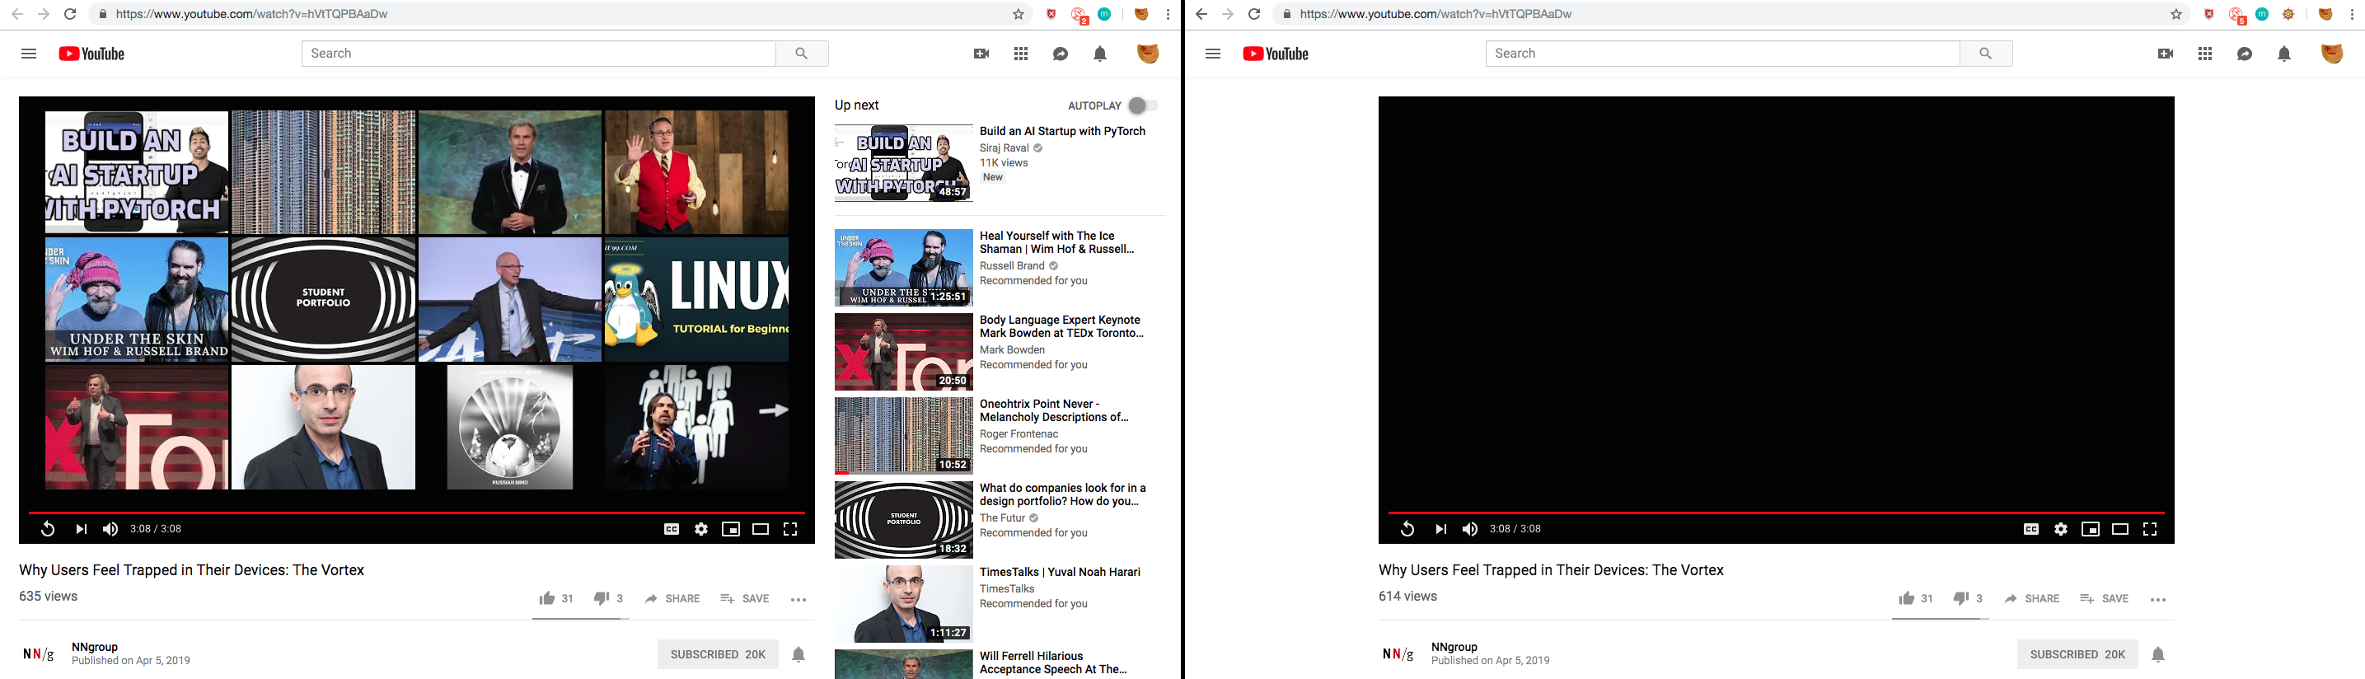Skip to next video in right player
This screenshot has width=2365, height=679.
click(1440, 528)
